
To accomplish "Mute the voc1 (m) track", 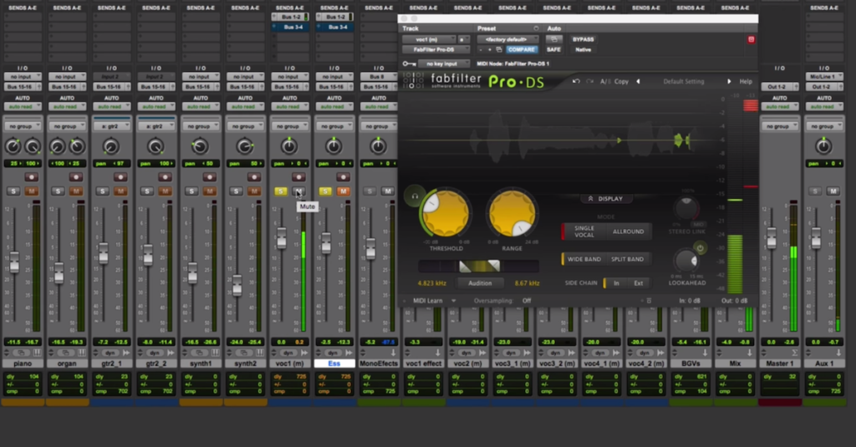I will (298, 191).
